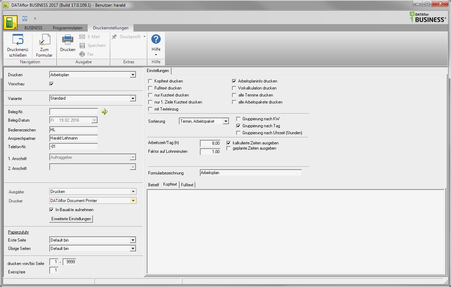Open the quick access toolbar customize arrow
Image resolution: width=451 pixels, height=287 pixels.
(x=35, y=18)
